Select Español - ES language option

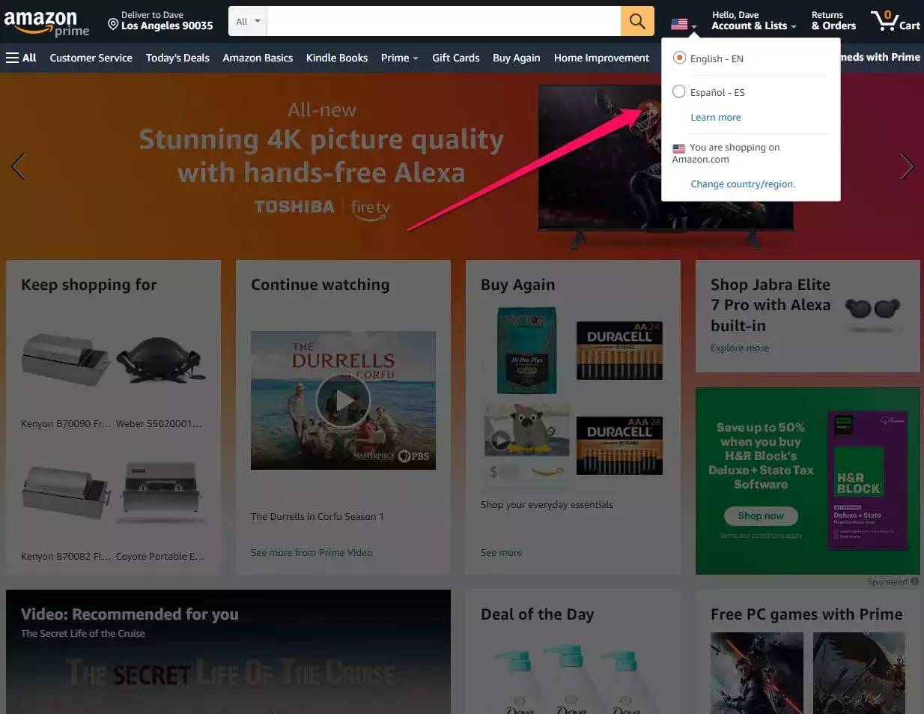[679, 91]
